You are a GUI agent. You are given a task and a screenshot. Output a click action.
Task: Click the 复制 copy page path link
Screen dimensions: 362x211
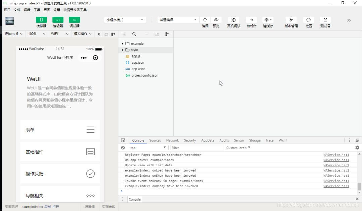48,207
